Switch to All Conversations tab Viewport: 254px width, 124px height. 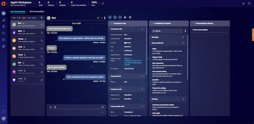(x=37, y=11)
